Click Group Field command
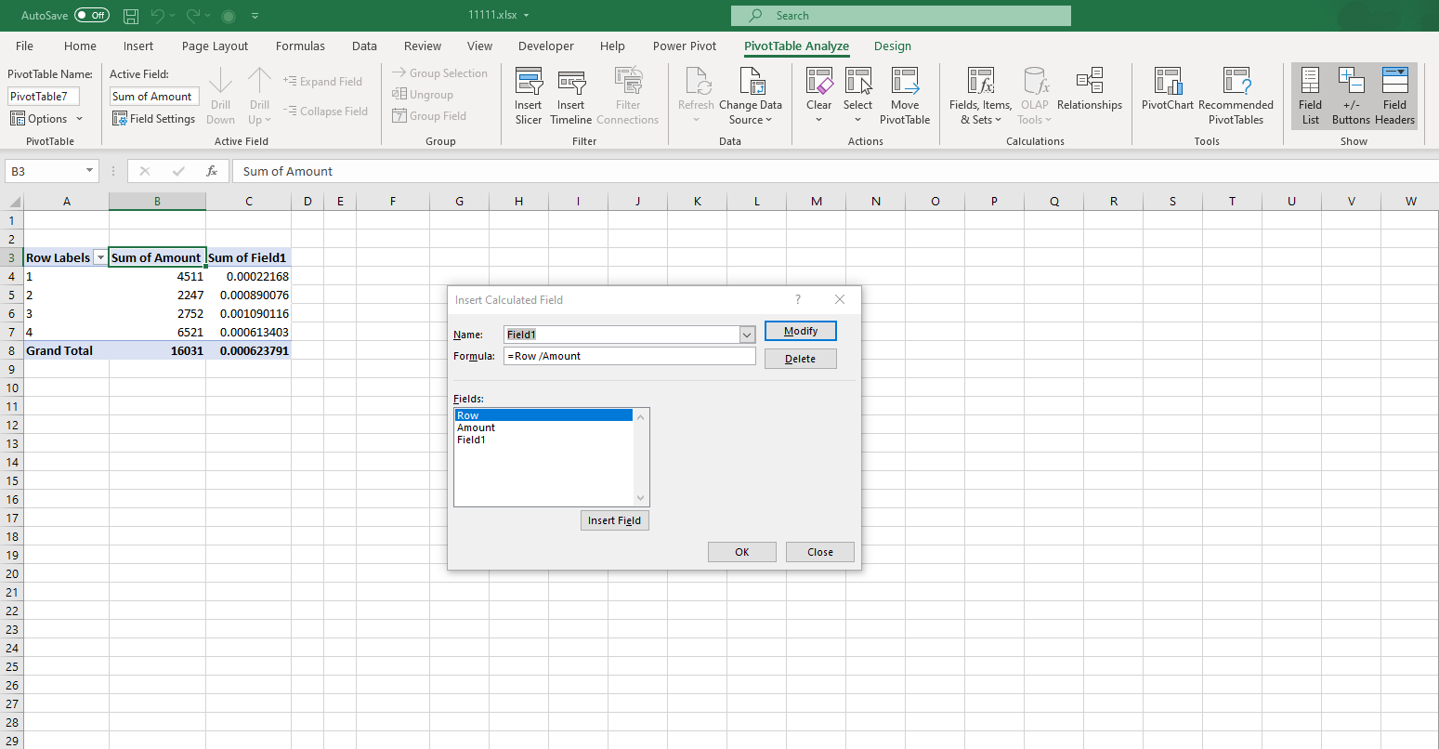Viewport: 1439px width, 749px height. point(429,116)
